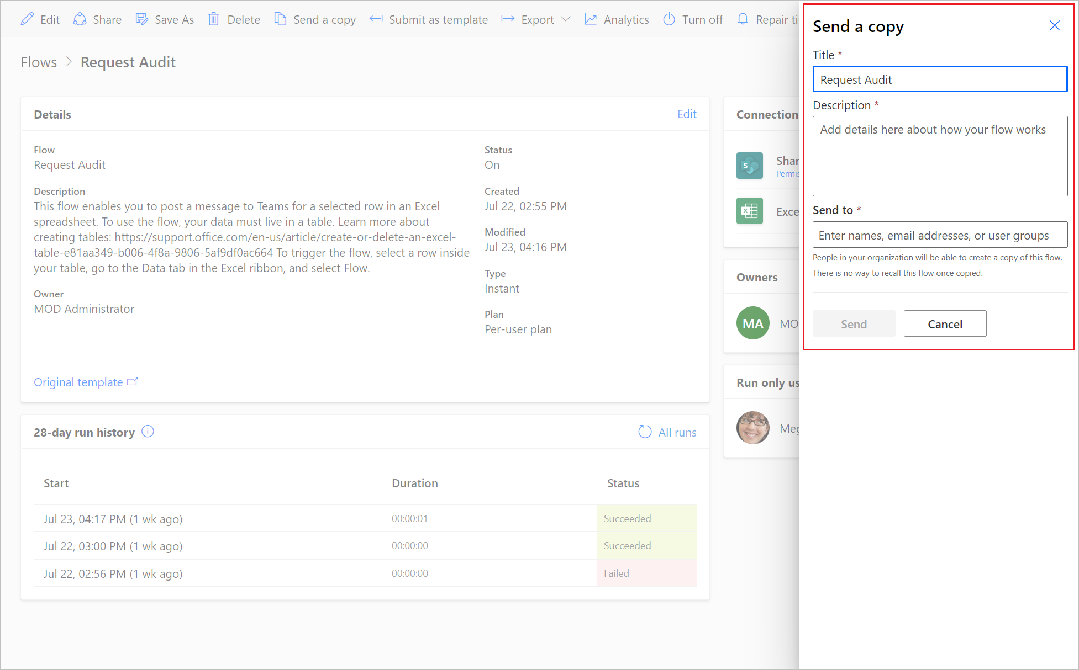The image size is (1079, 670).
Task: Click the Send a copy title input field
Action: click(x=939, y=79)
